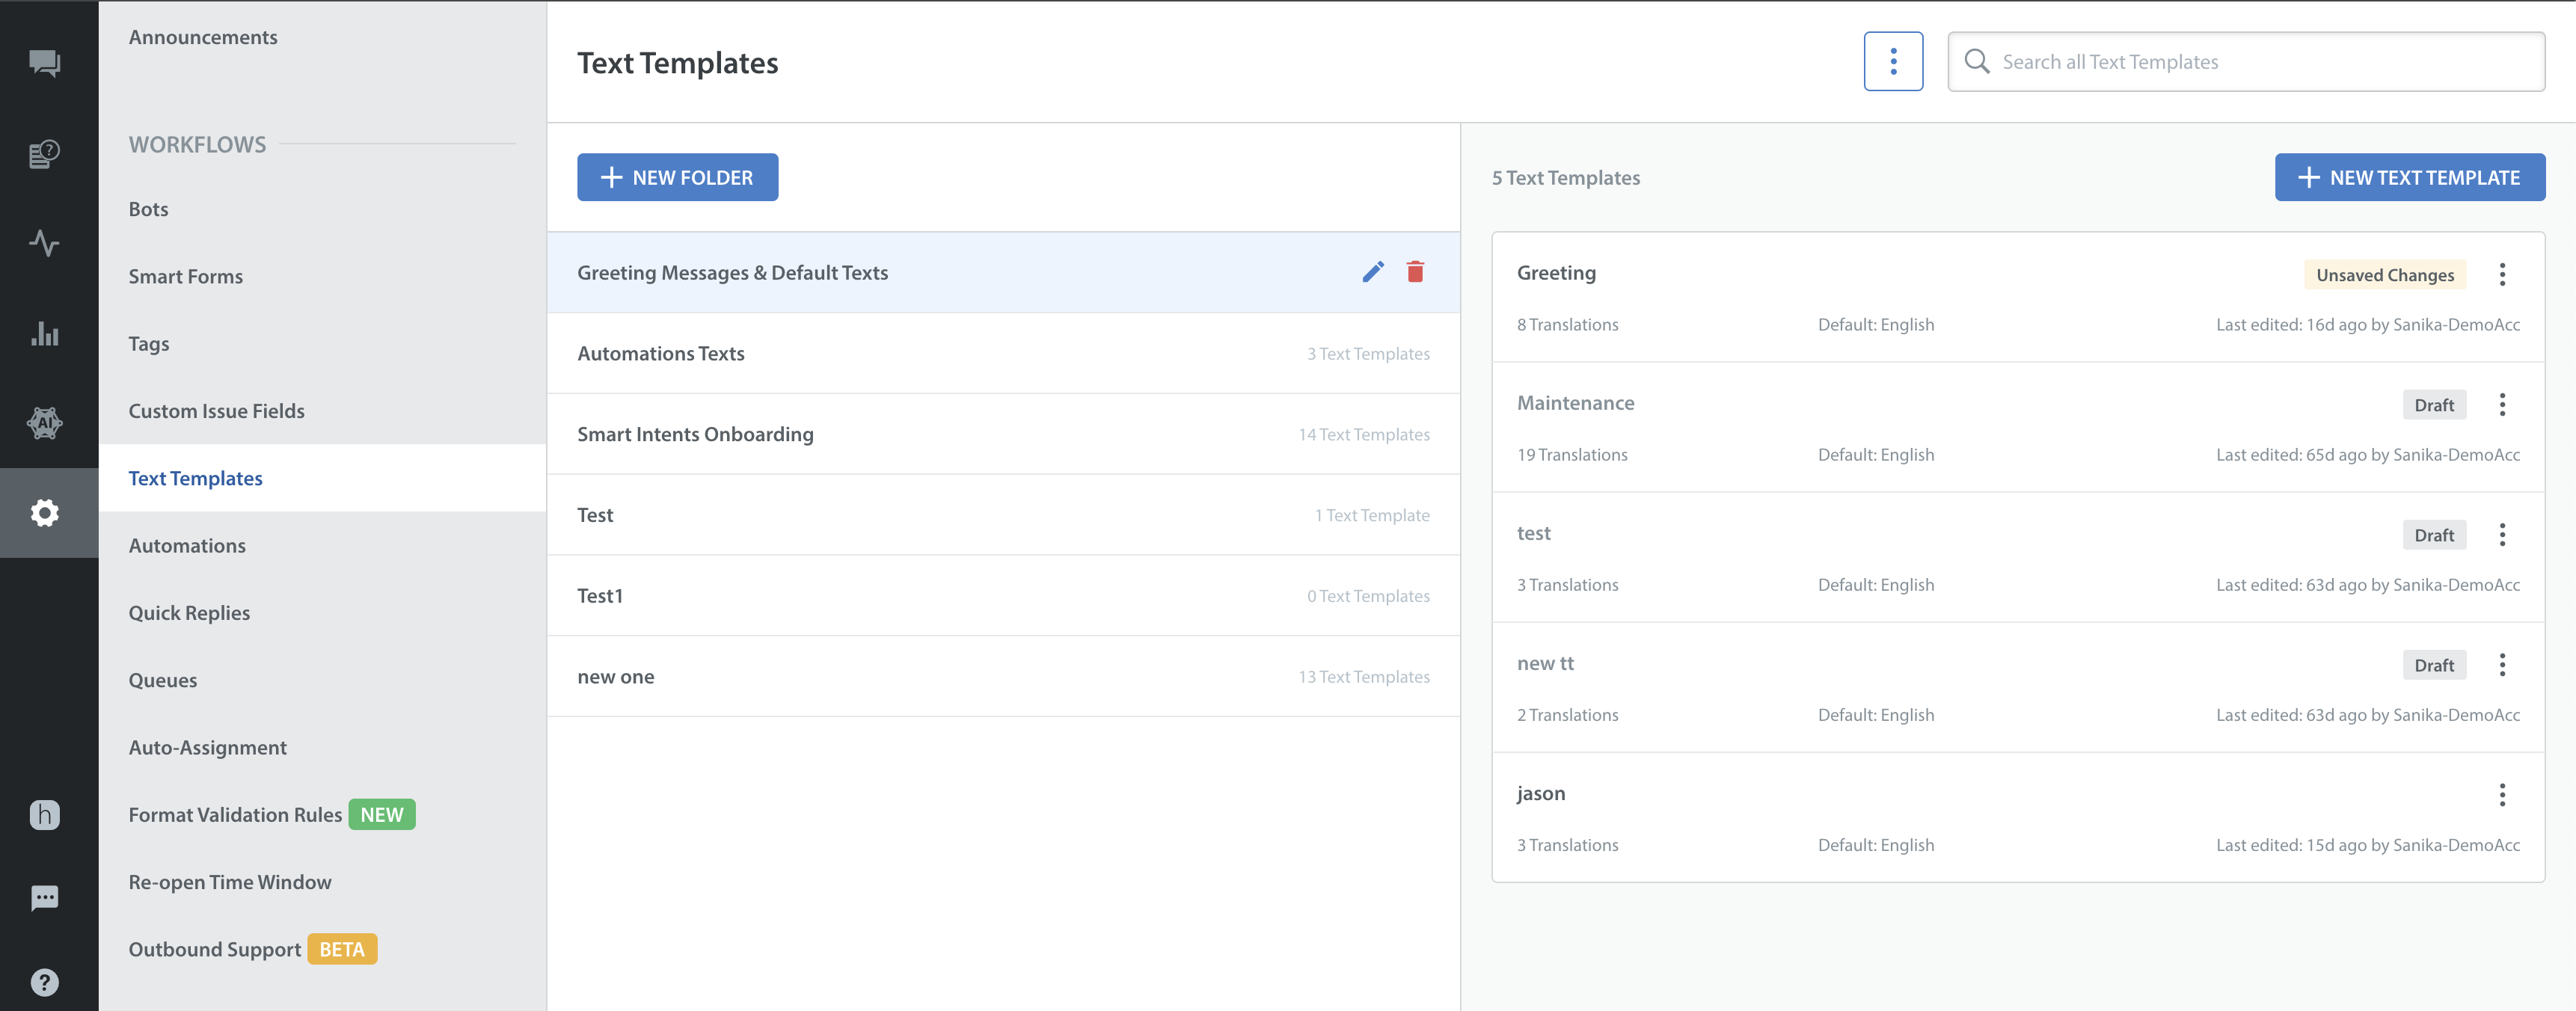Open the AI brain icon in sidebar
Screen dimensions: 2576x1011
(45, 423)
